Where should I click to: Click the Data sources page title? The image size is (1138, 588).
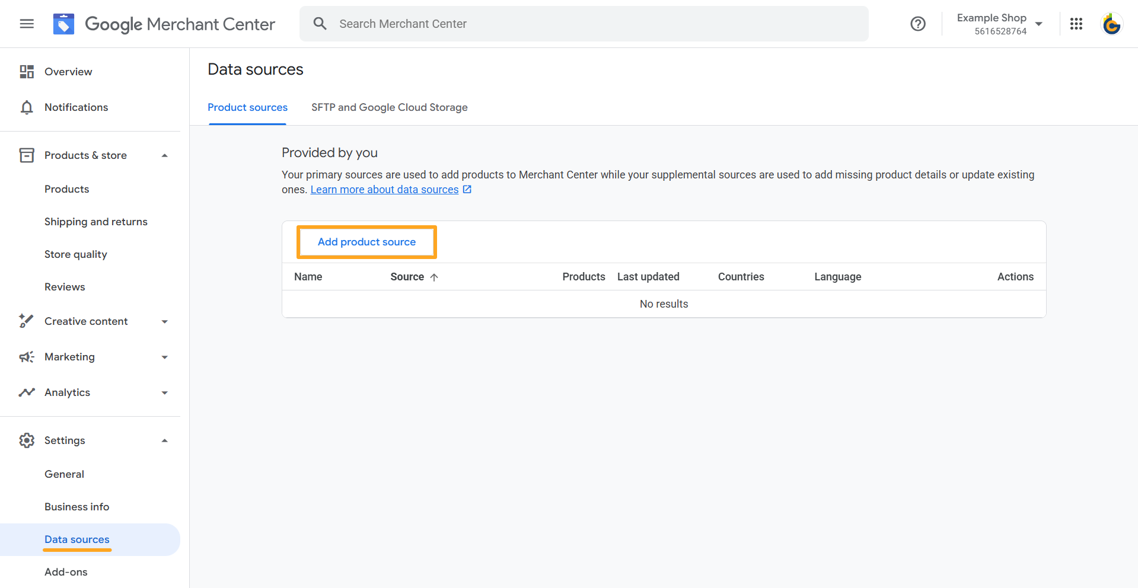point(256,69)
